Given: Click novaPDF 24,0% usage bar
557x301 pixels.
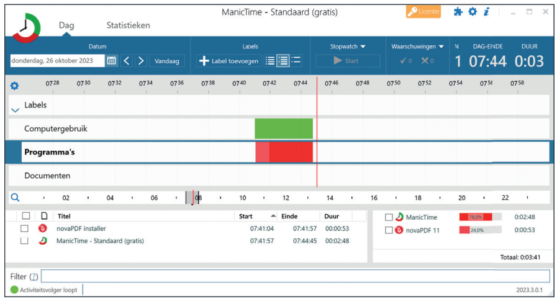Looking at the screenshot, I should click(x=480, y=230).
